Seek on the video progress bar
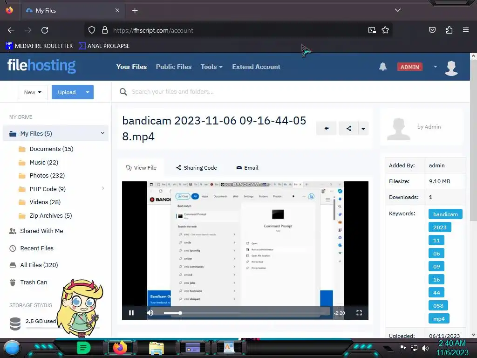The height and width of the screenshot is (358, 477). pos(246,313)
